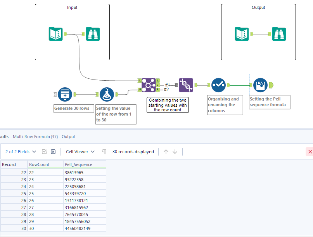Click the Pell_Sequence cell 18457556052
The width and height of the screenshot is (313, 237).
point(85,221)
